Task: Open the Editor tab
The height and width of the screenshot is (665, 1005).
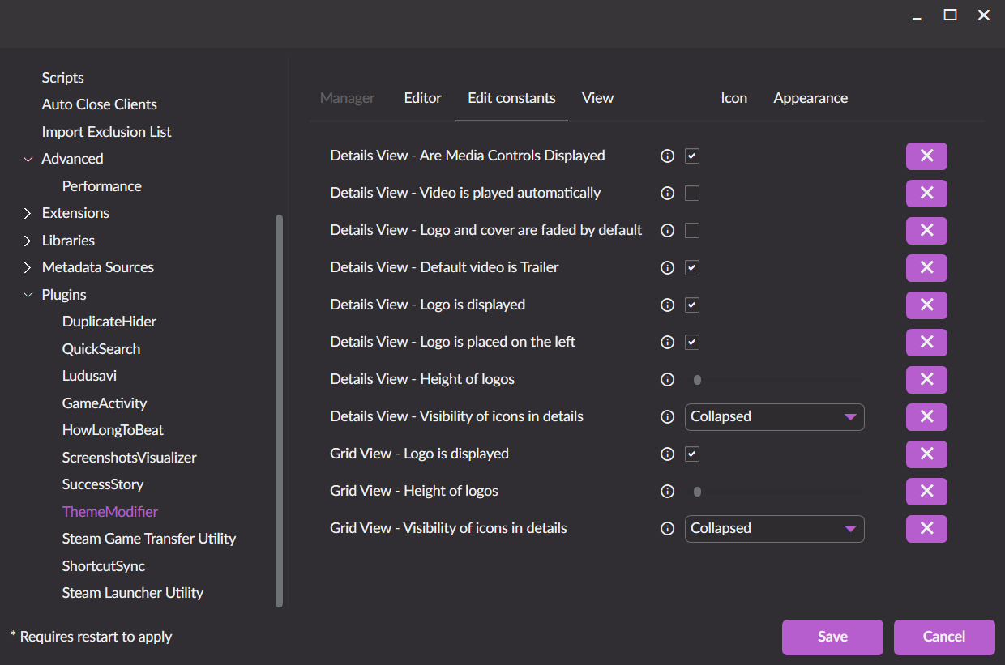Action: pos(423,98)
